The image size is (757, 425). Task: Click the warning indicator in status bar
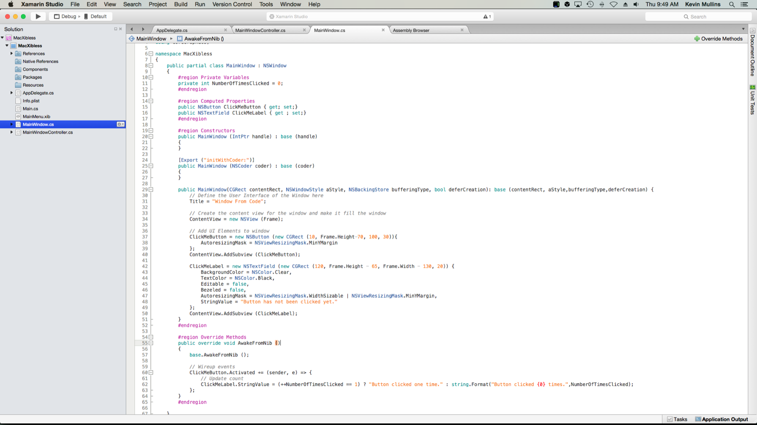point(487,17)
